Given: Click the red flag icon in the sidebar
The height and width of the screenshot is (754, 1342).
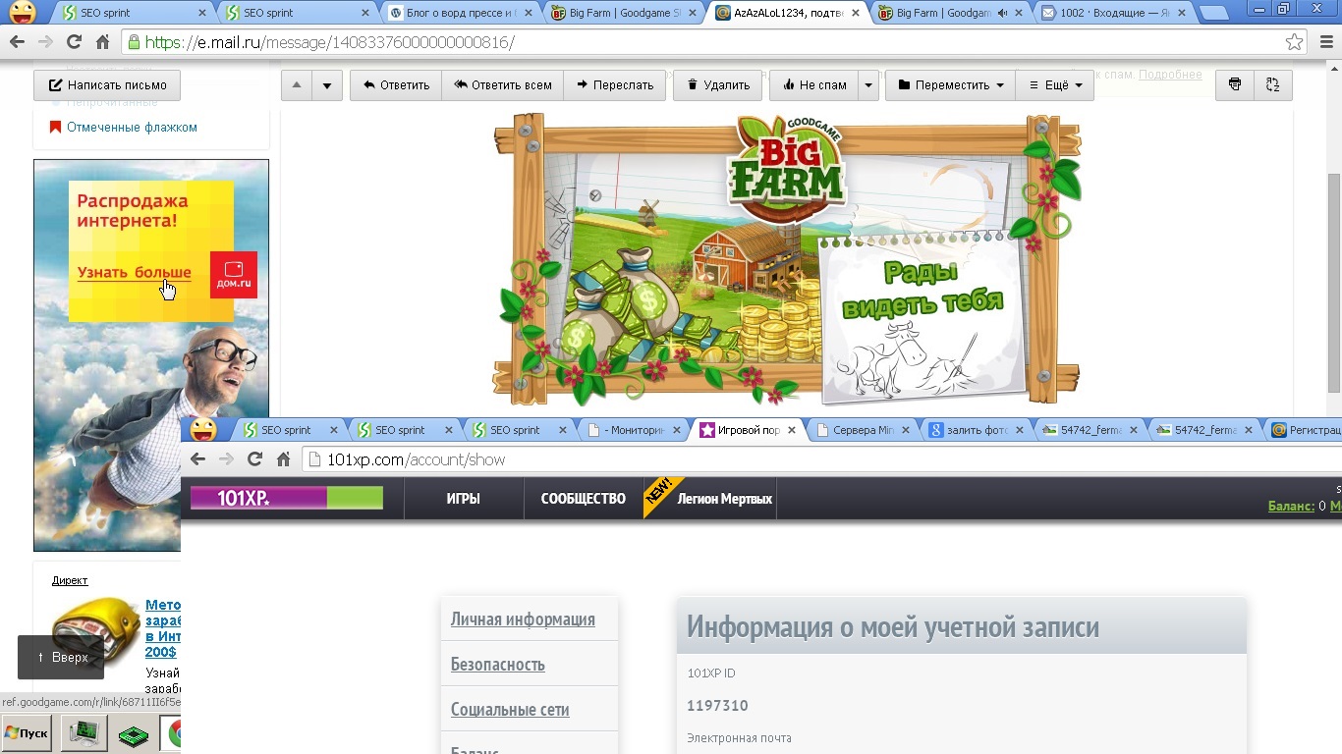Looking at the screenshot, I should (55, 127).
